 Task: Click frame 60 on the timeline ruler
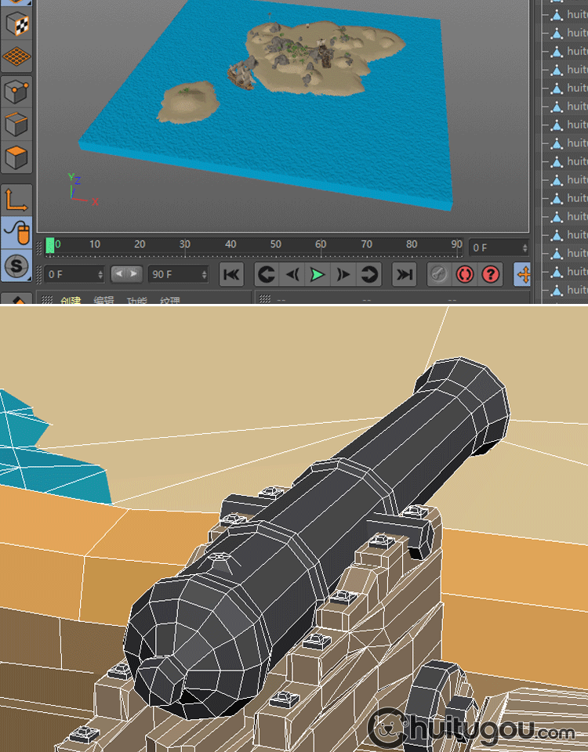coord(321,245)
